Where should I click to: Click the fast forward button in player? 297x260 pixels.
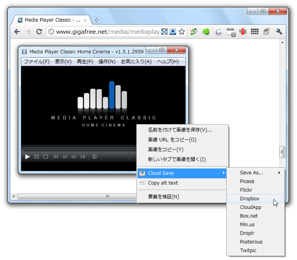click(x=74, y=157)
